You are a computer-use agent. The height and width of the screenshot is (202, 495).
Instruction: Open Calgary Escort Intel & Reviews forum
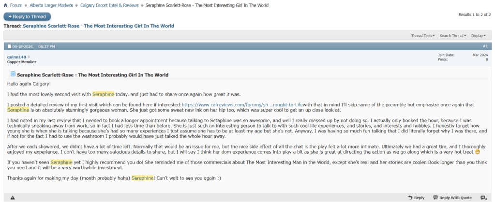109,5
